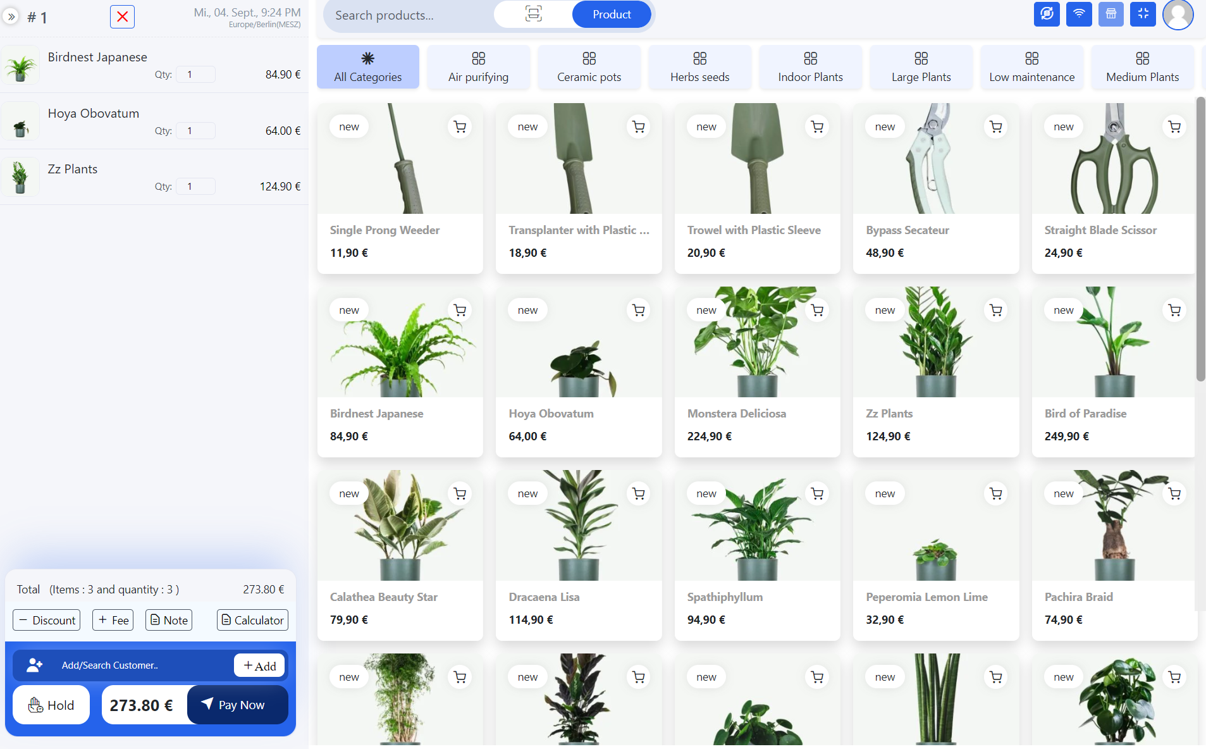Open the store icon in the header
The width and height of the screenshot is (1206, 749).
point(1111,14)
